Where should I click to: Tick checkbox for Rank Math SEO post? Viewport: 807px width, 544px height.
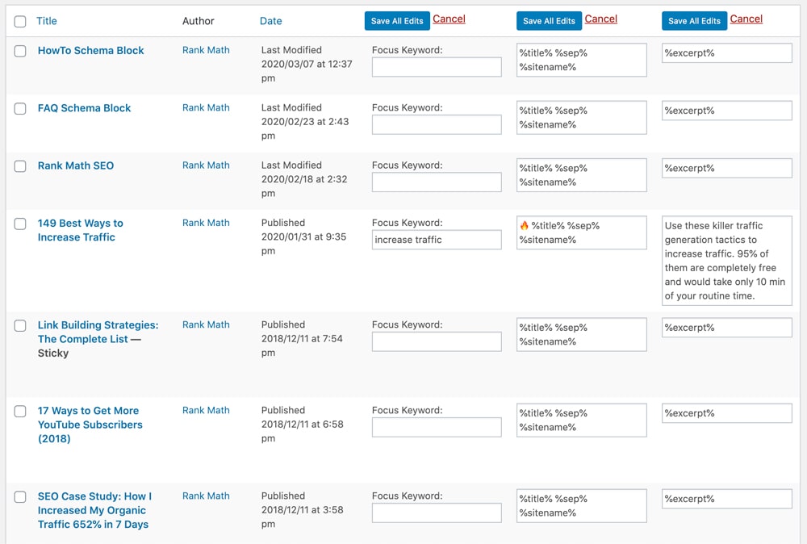point(20,166)
